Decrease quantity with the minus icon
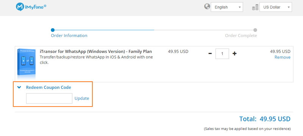This screenshot has height=136, width=303. 210,54
